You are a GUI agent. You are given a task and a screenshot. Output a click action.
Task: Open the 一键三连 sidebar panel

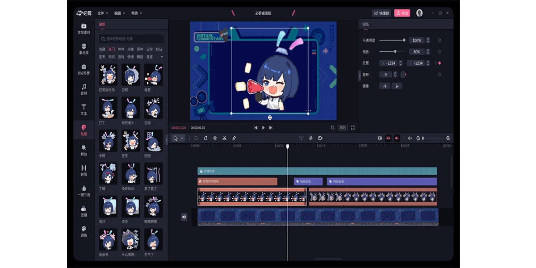[x=84, y=191]
